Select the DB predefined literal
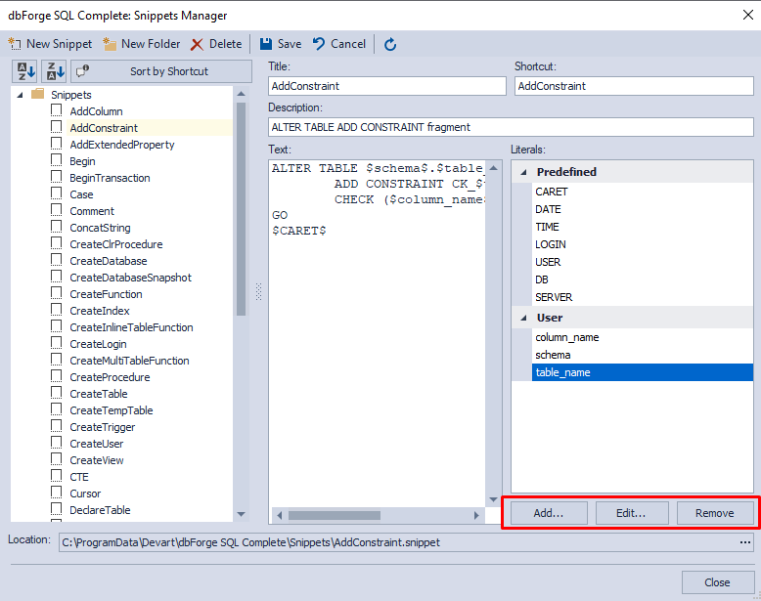Screen dimensions: 761x601 coord(643,279)
